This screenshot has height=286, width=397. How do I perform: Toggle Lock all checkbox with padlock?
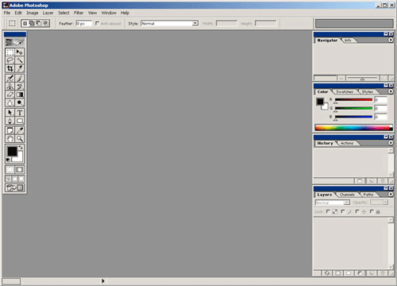pos(372,211)
